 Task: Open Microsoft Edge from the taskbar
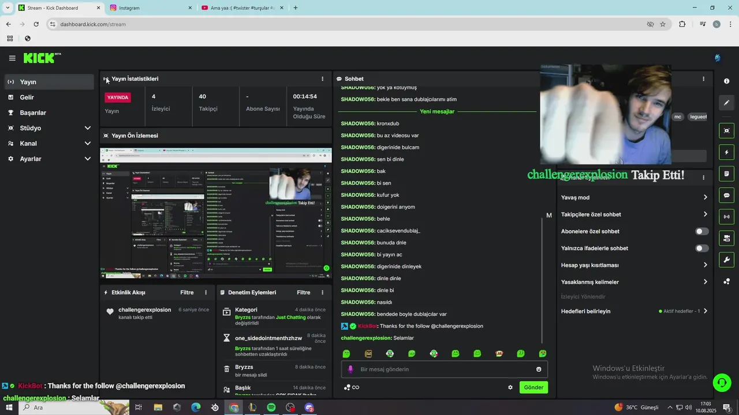(196, 408)
